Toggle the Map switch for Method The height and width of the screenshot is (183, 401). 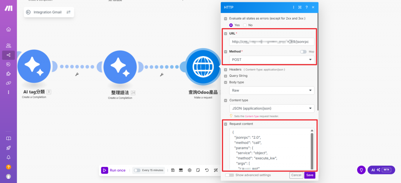pyautogui.click(x=303, y=52)
